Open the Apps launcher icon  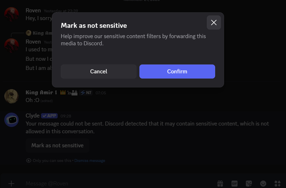click(277, 183)
